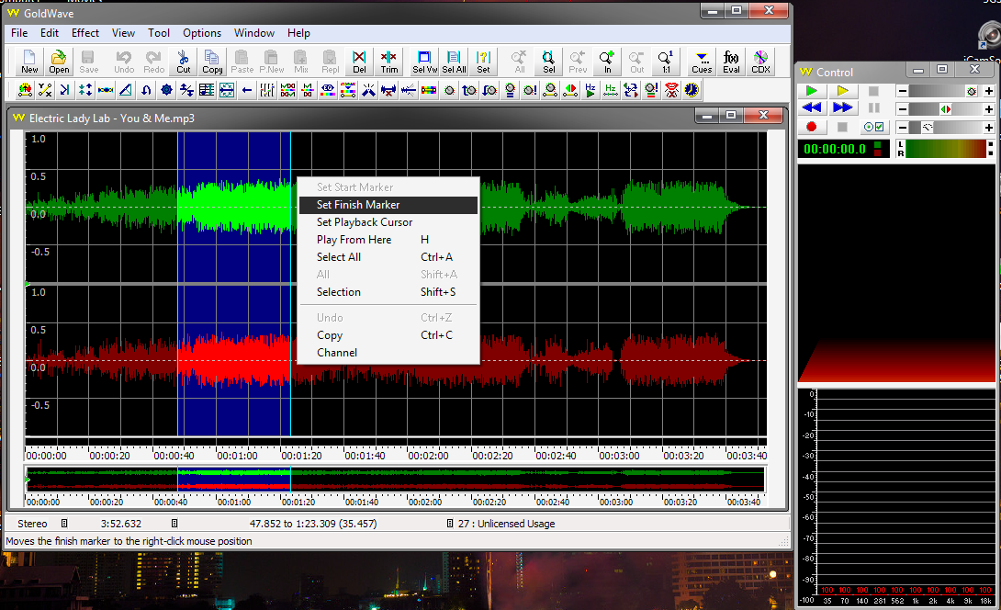Click Copy in the context menu
This screenshot has height=610, width=1001.
pyautogui.click(x=388, y=335)
